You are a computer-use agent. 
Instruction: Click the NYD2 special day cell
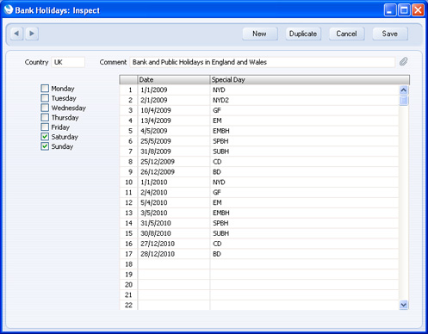click(x=304, y=100)
